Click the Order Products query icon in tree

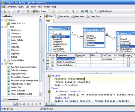pyautogui.click(x=9, y=23)
